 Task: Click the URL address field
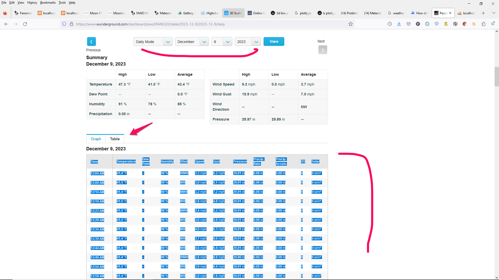tap(208, 24)
